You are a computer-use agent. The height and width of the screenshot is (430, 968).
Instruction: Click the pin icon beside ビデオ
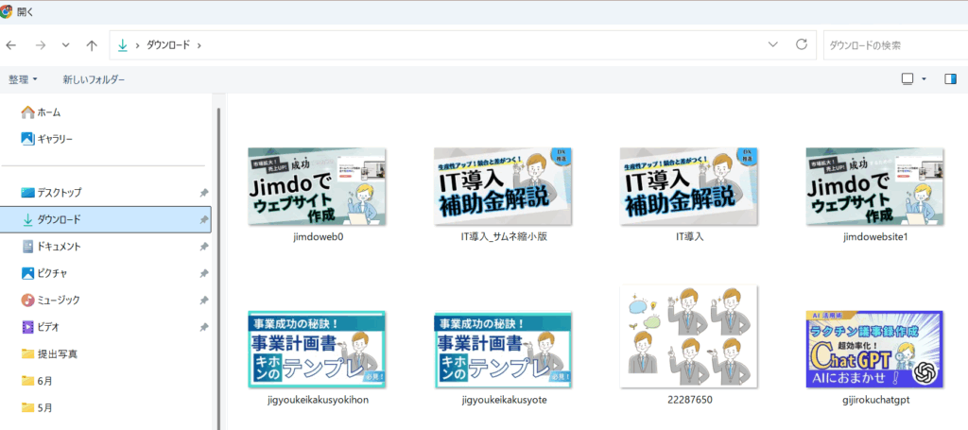click(x=204, y=326)
